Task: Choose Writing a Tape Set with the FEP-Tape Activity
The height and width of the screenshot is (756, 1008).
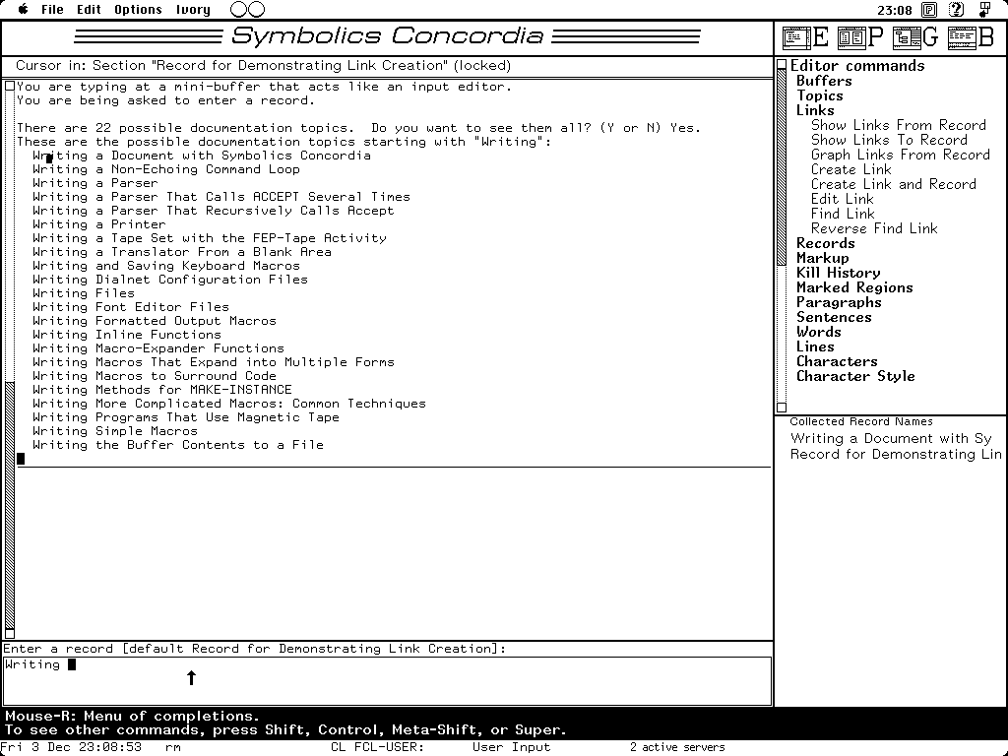Action: [211, 238]
